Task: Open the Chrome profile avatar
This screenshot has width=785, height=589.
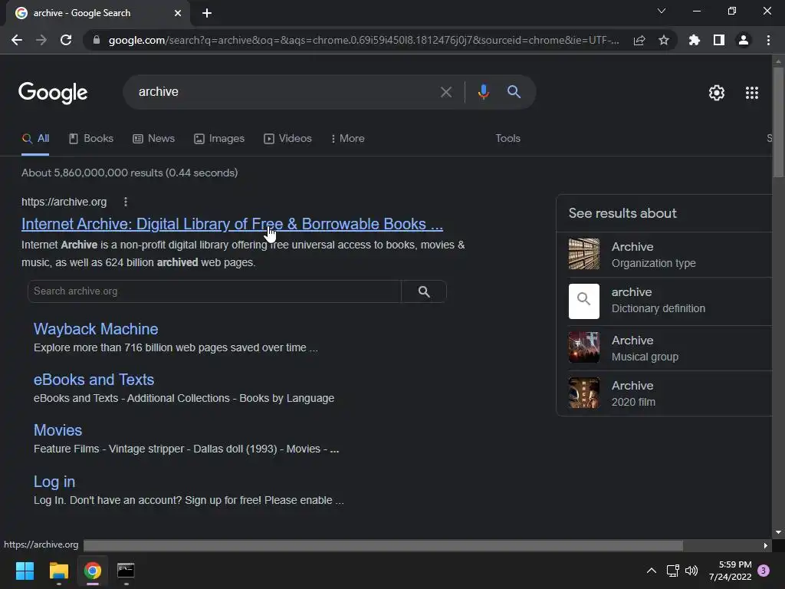Action: click(744, 40)
